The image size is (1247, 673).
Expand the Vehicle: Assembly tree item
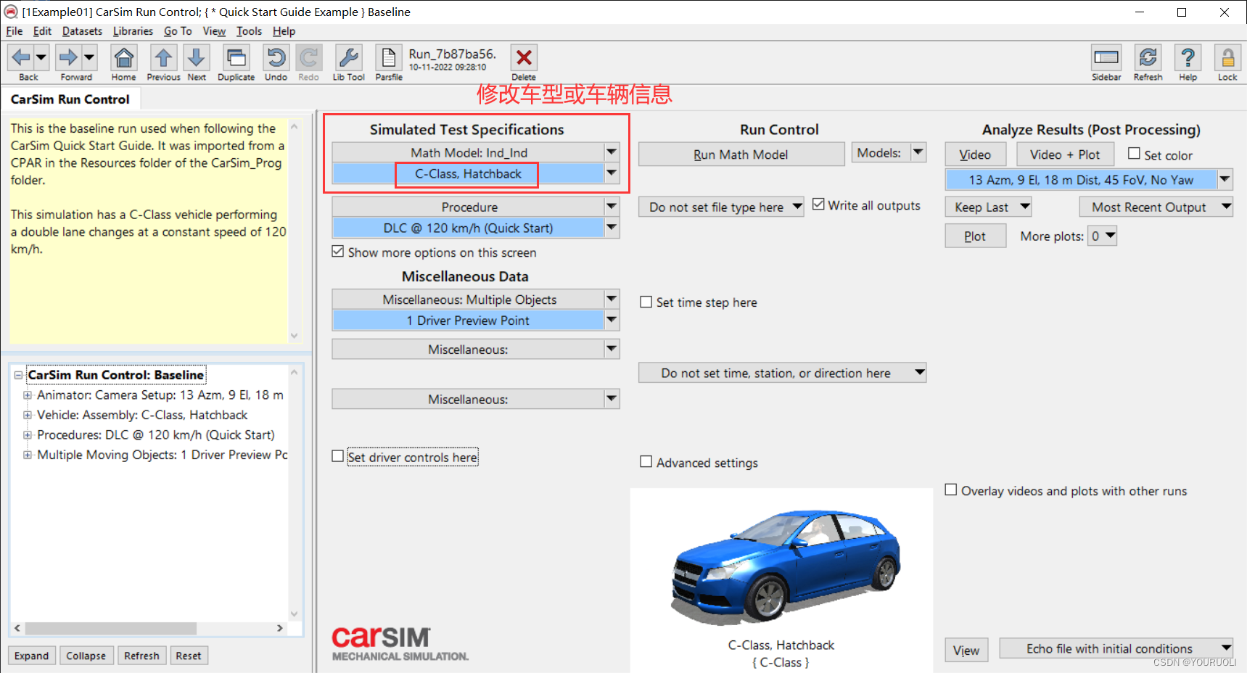(x=27, y=415)
